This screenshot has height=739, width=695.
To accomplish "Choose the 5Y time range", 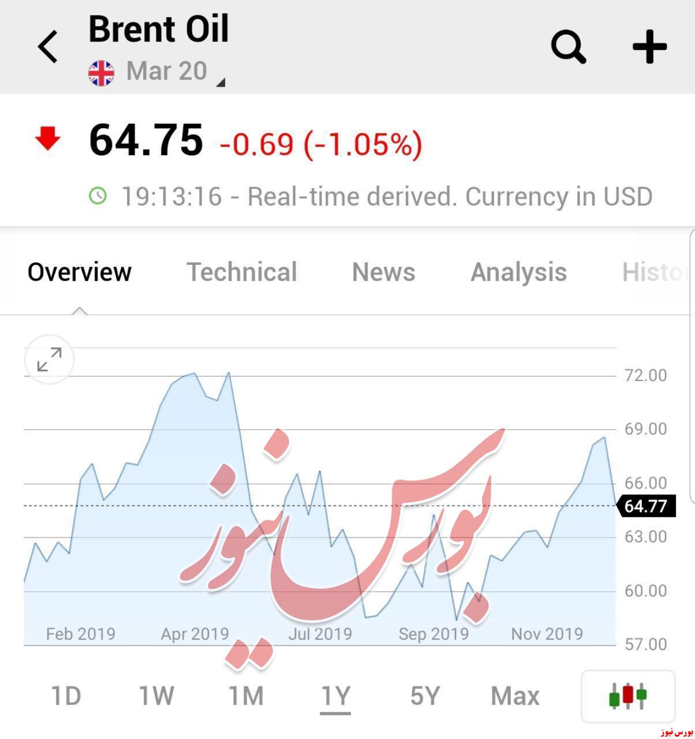I will click(425, 696).
